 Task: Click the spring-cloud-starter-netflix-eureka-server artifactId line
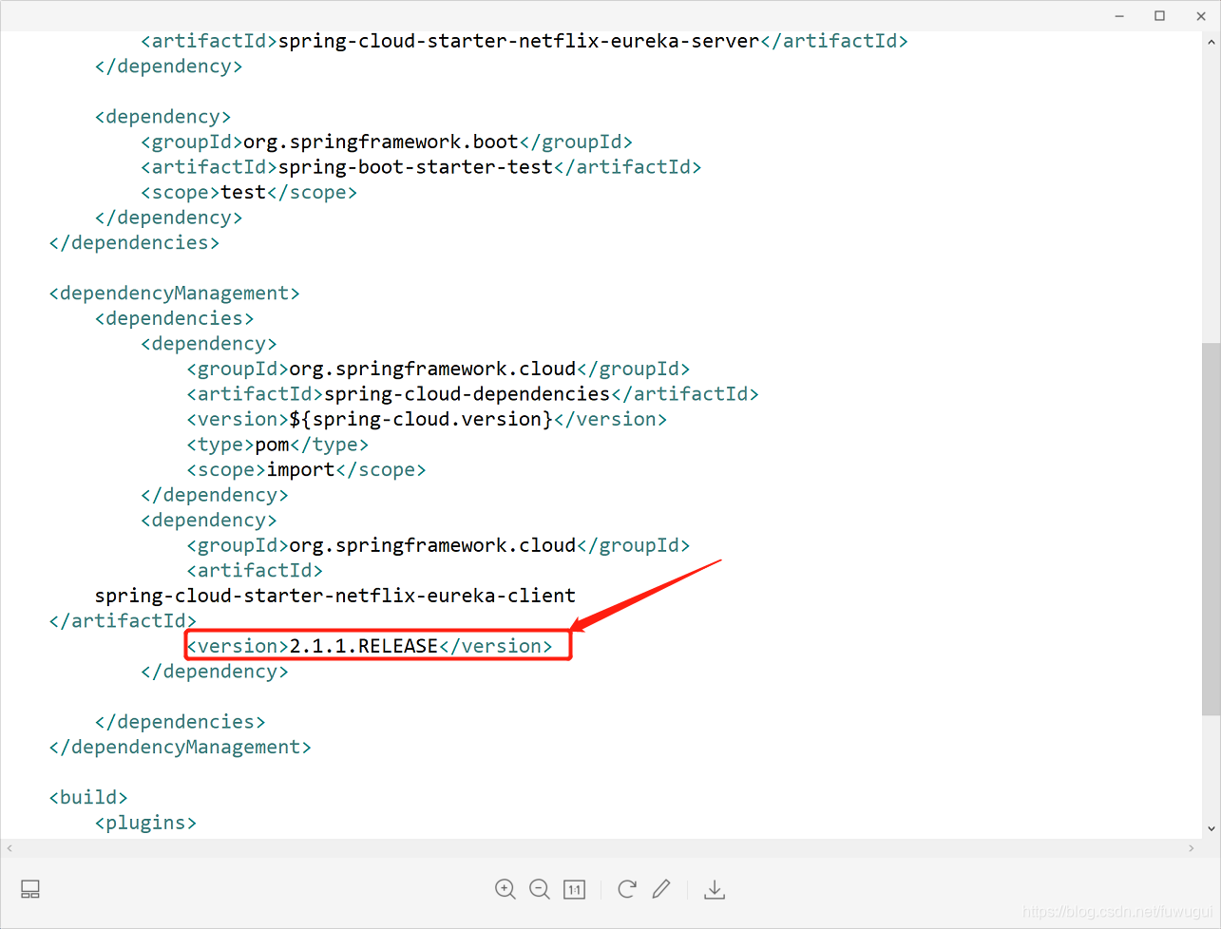(525, 41)
